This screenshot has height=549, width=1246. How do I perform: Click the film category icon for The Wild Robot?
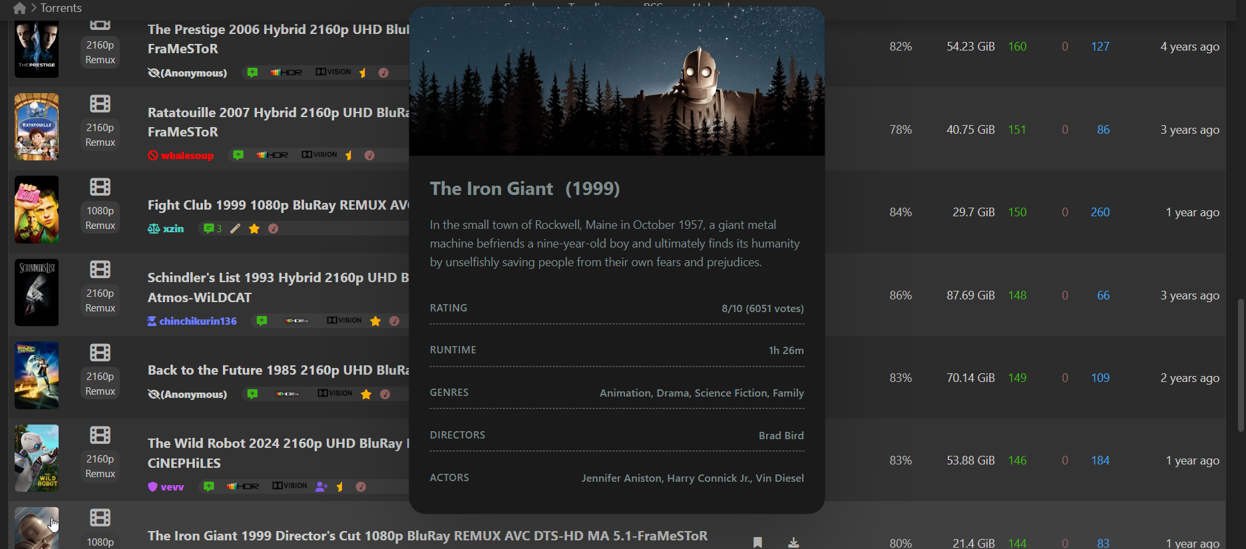click(x=101, y=435)
